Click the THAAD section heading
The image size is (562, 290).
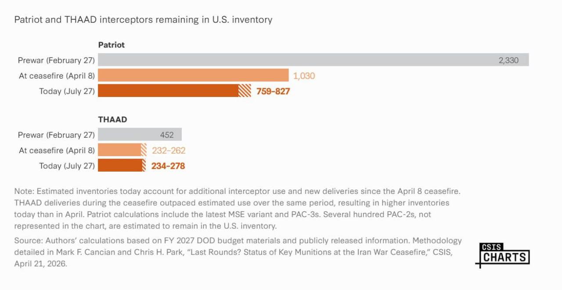[x=112, y=119]
